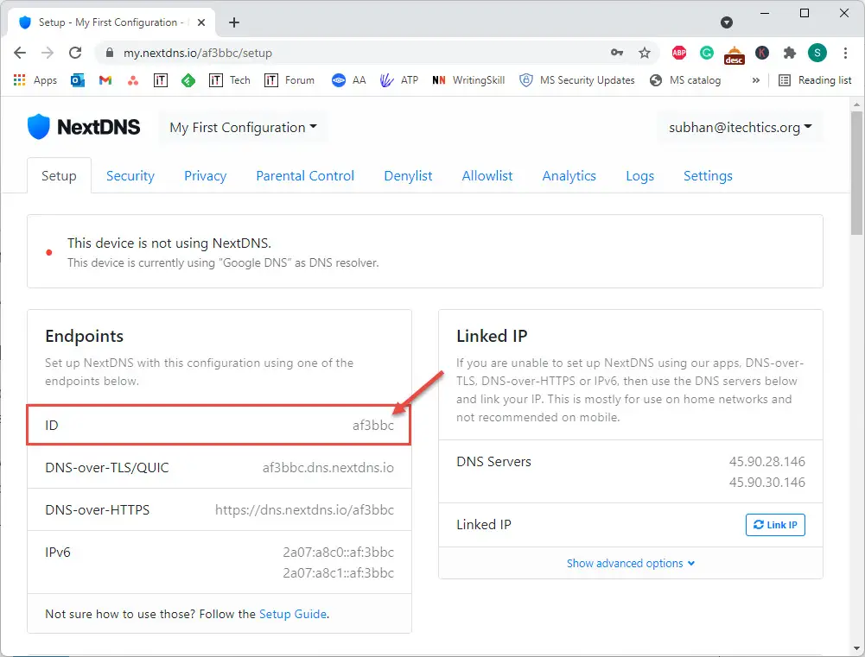The width and height of the screenshot is (865, 657).
Task: Open Chrome's three-dot menu
Action: pos(845,53)
